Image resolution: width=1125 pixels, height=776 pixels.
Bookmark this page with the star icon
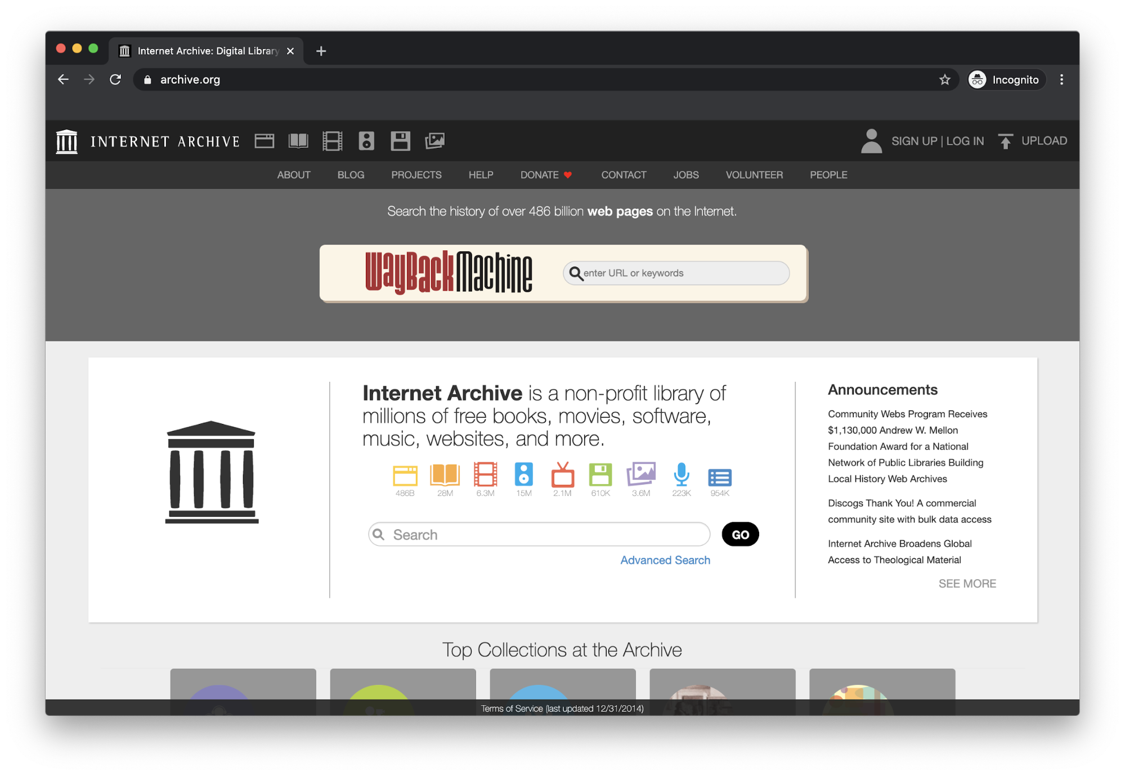[x=945, y=80]
